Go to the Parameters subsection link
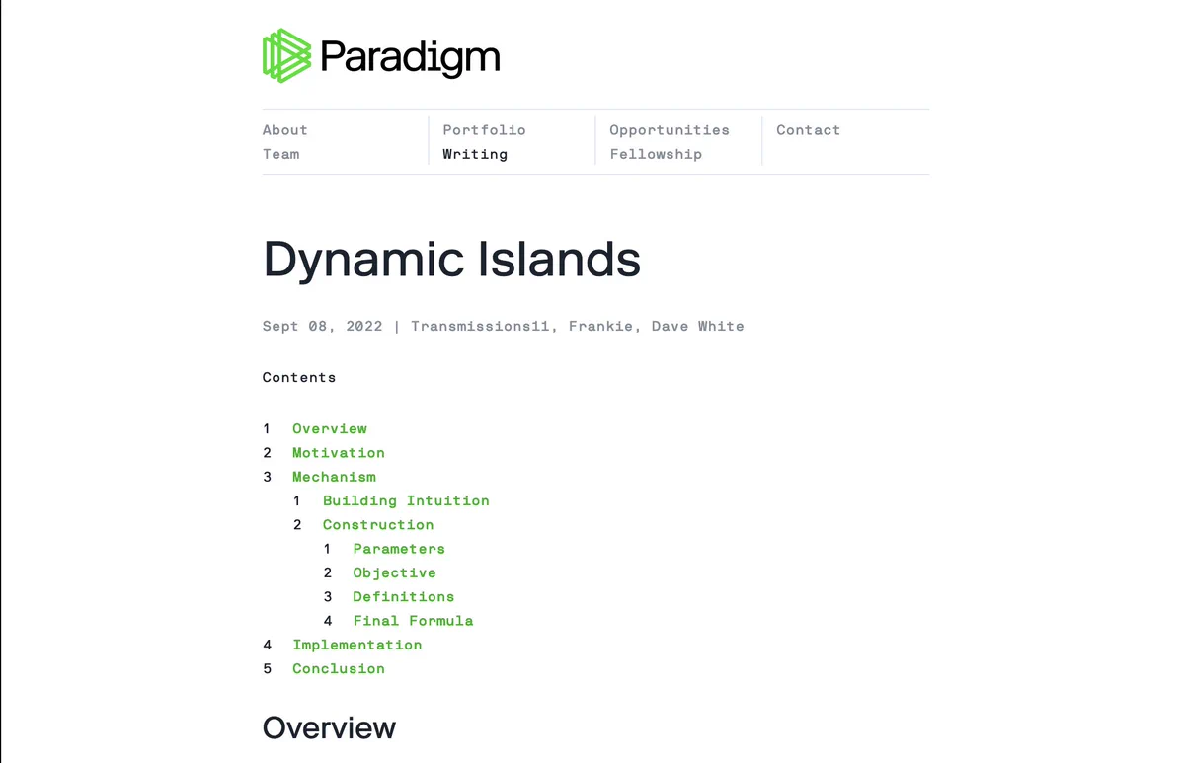Viewport: 1185px width, 763px height. [x=399, y=549]
